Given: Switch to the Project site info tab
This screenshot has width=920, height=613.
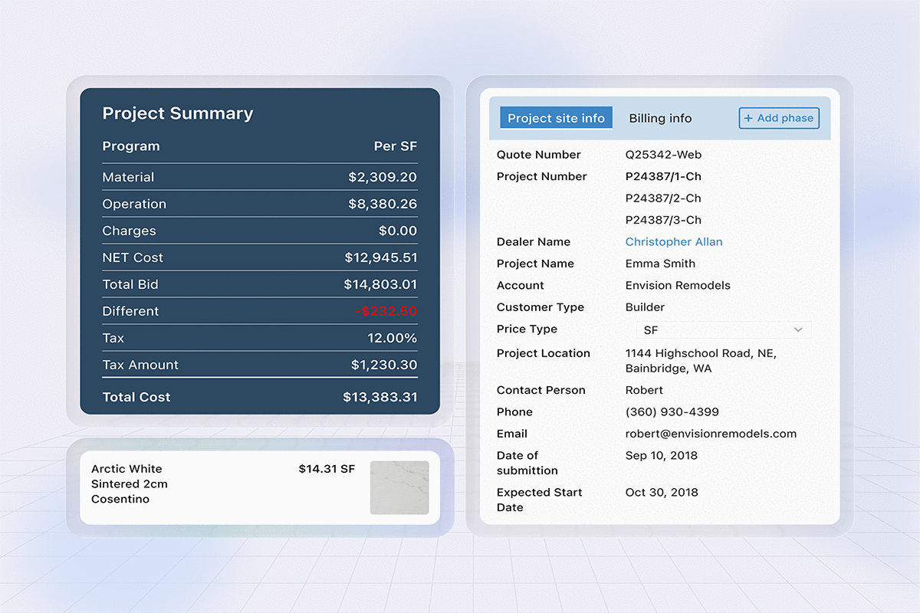Looking at the screenshot, I should (x=556, y=118).
